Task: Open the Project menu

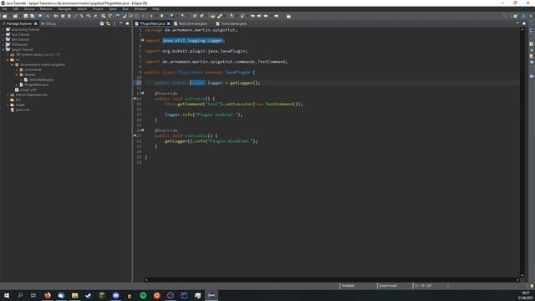Action: coord(98,9)
